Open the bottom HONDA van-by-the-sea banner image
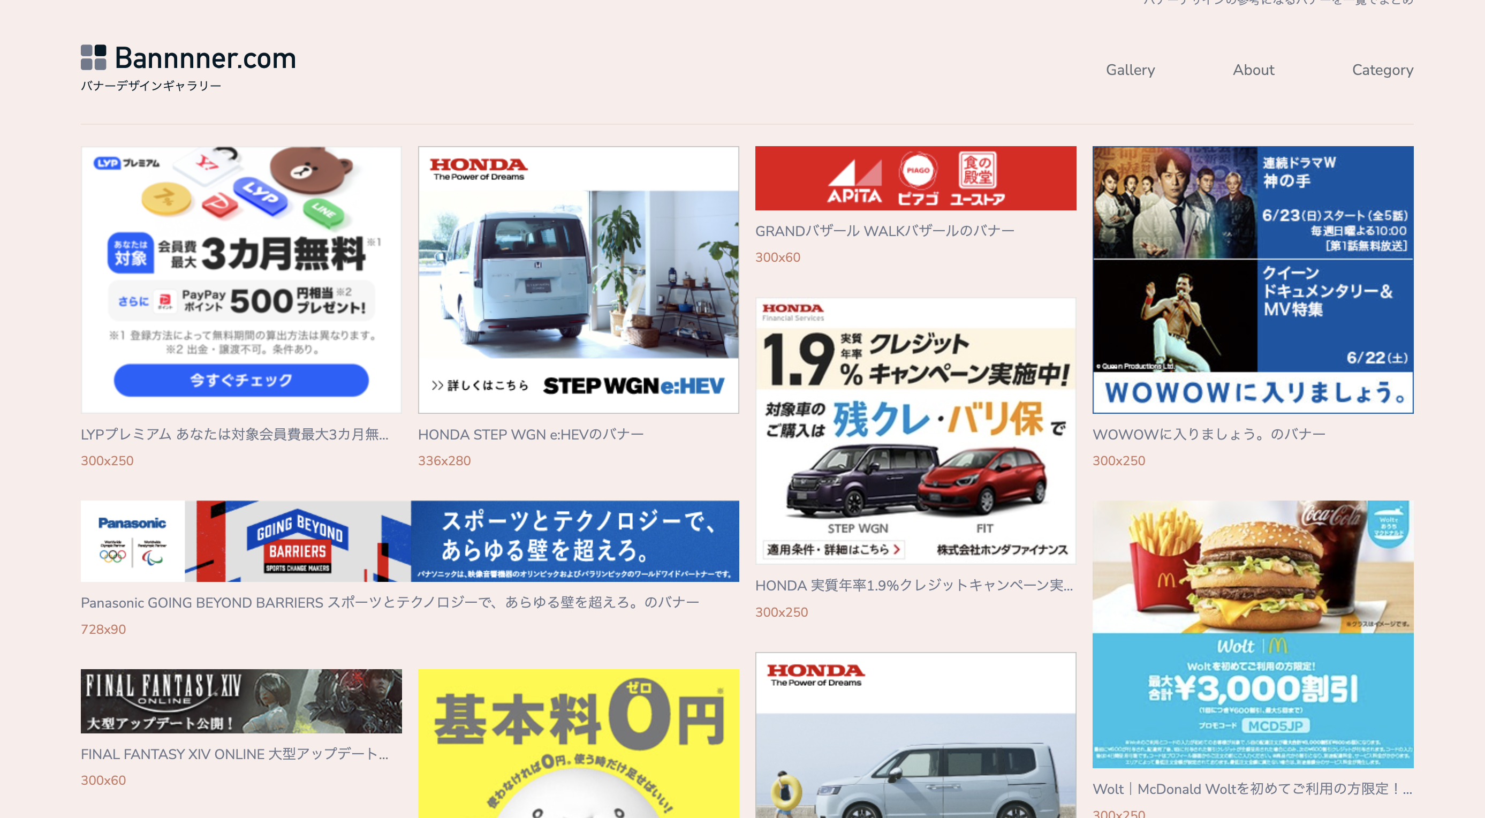 (x=915, y=735)
